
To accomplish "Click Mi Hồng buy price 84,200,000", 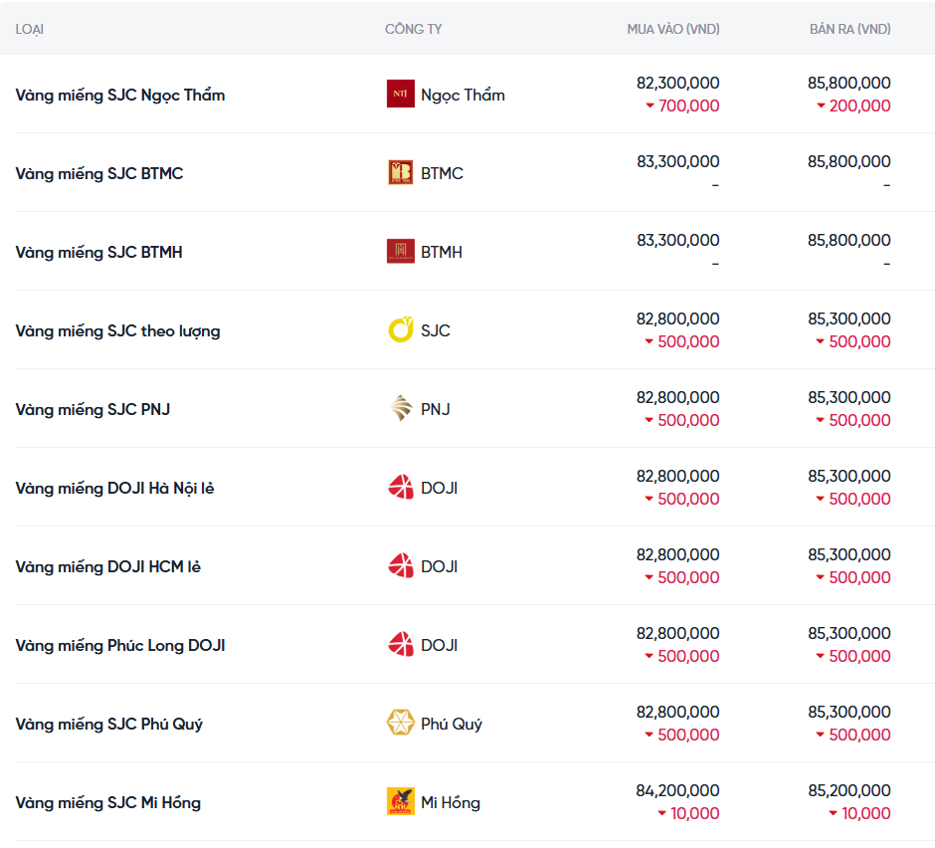I will [678, 790].
